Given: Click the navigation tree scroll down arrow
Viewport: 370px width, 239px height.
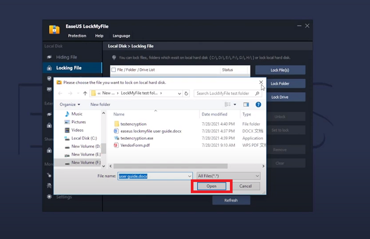Looking at the screenshot, I should tap(104, 166).
